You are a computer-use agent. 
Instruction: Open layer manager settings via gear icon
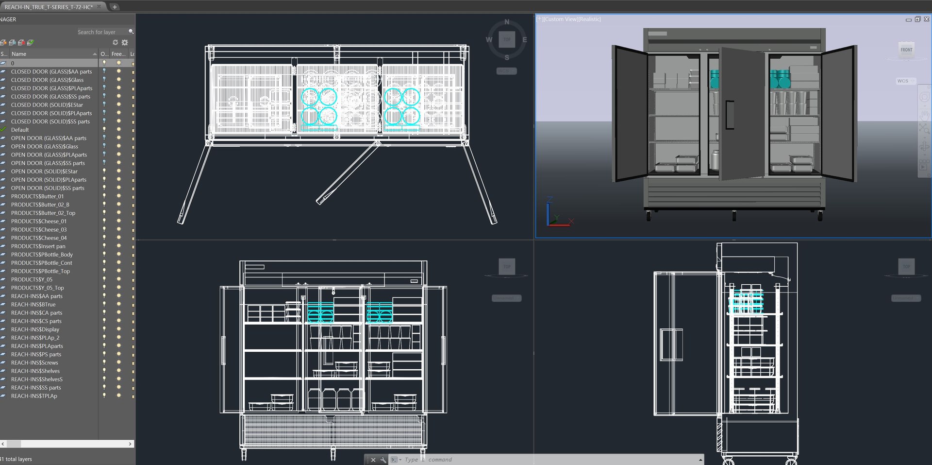125,42
